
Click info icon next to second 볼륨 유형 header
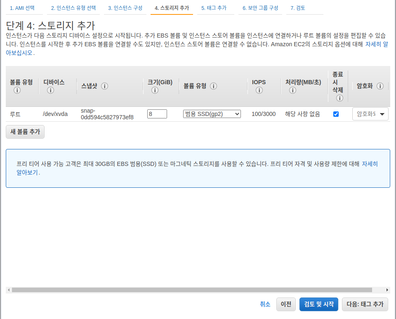[213, 86]
